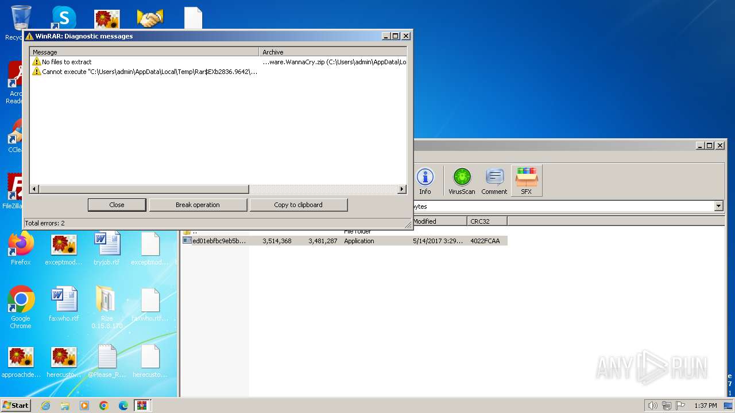Click the Start button
The width and height of the screenshot is (735, 413).
tap(16, 406)
